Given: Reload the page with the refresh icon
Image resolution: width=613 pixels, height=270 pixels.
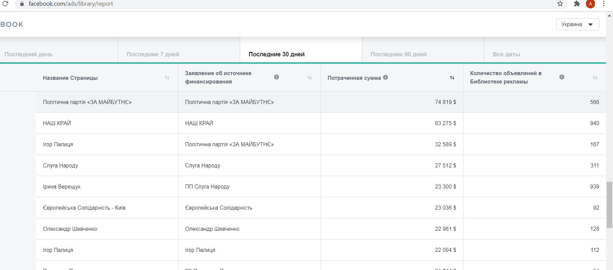Looking at the screenshot, I should [x=5, y=4].
